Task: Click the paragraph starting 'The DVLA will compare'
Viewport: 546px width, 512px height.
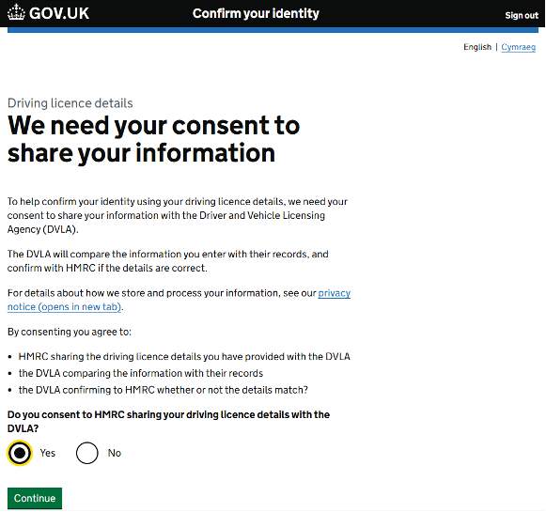Action: (168, 261)
